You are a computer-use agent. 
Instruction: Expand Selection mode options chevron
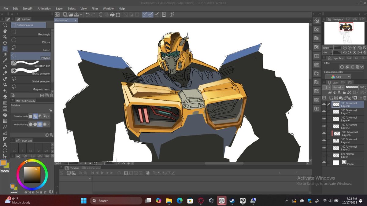coord(49,116)
